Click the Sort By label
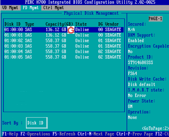This screenshot has width=169, height=137. tap(13, 123)
